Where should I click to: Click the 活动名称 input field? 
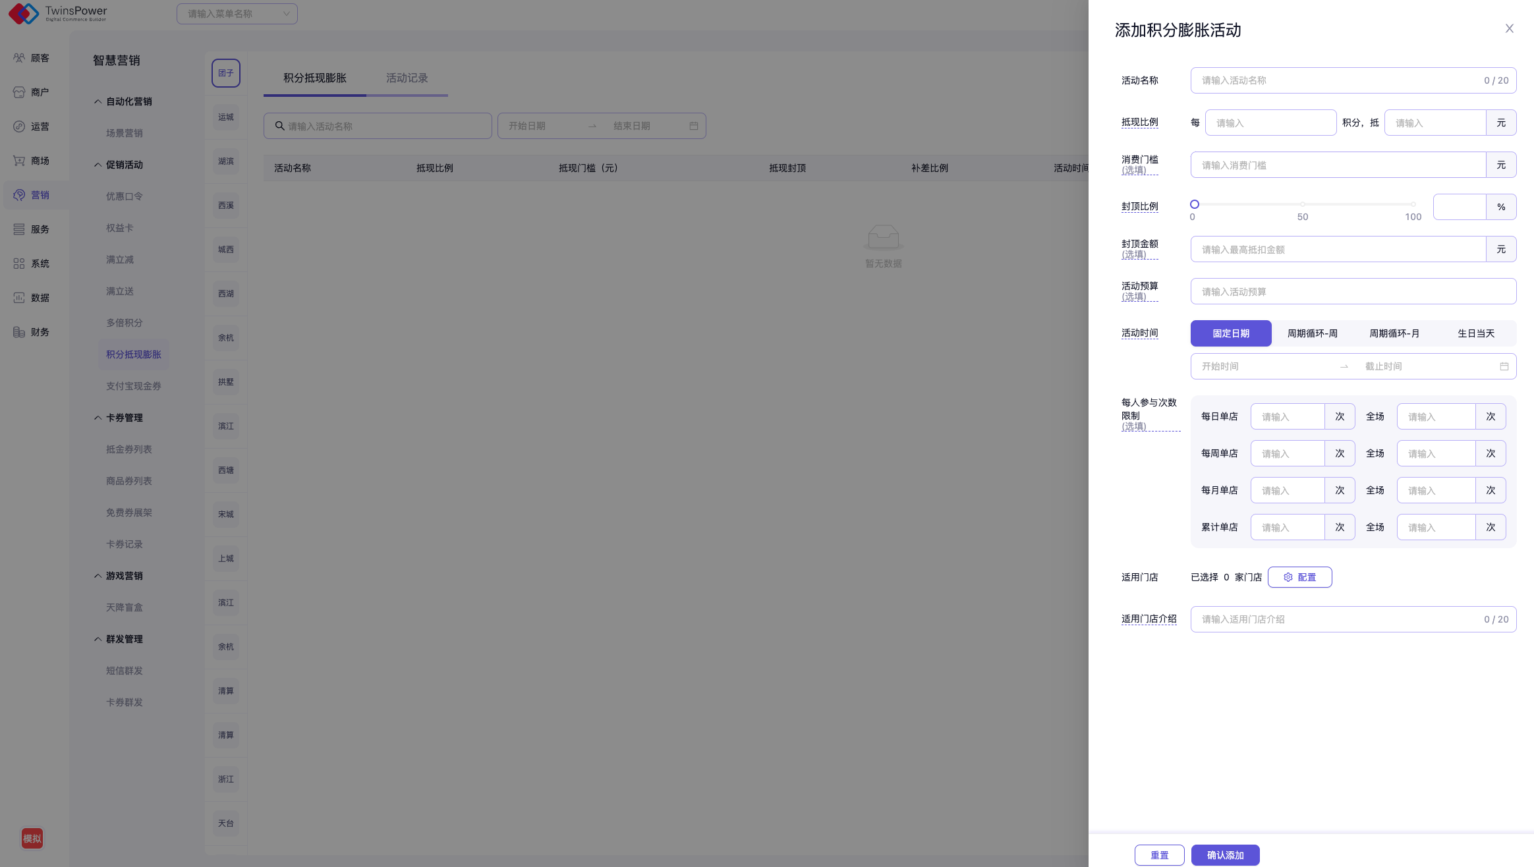tap(1338, 80)
